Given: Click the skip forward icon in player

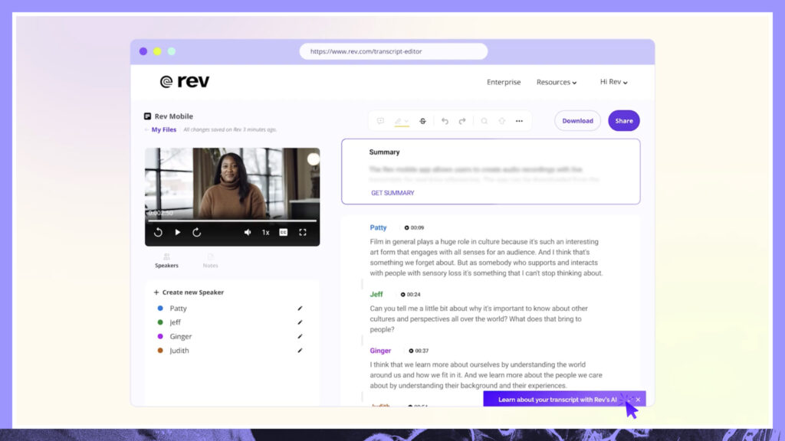Looking at the screenshot, I should point(196,232).
